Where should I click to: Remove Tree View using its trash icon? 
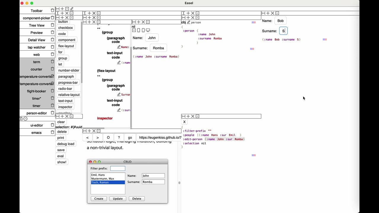point(52,25)
